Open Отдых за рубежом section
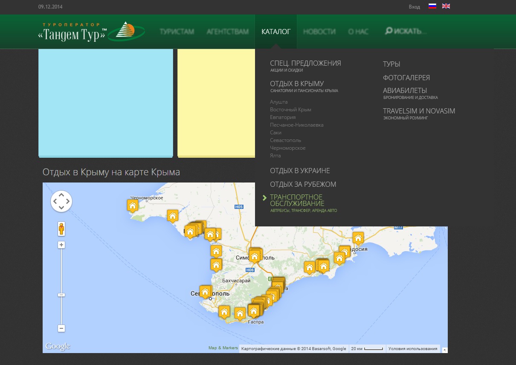 303,184
